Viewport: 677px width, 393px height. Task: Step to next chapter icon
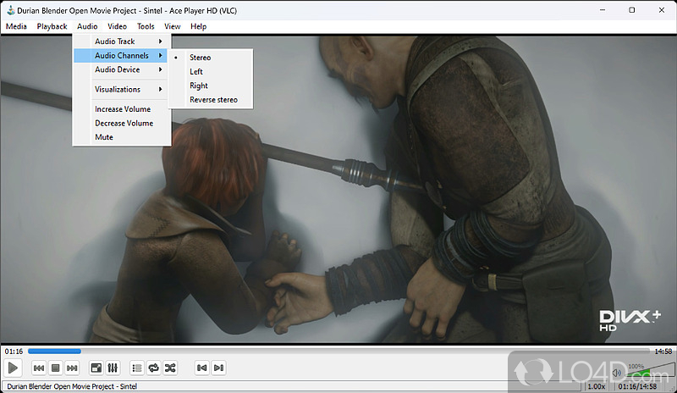click(x=218, y=368)
